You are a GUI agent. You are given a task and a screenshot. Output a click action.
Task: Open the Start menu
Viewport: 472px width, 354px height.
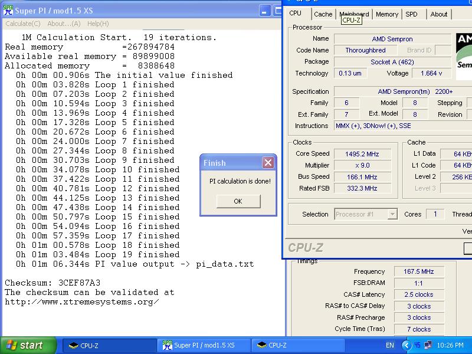tap(28, 345)
